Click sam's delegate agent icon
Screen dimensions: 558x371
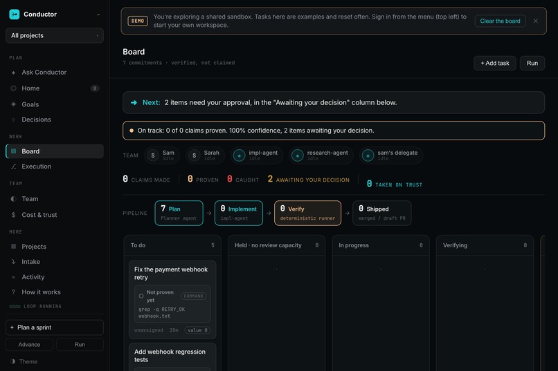pos(368,155)
